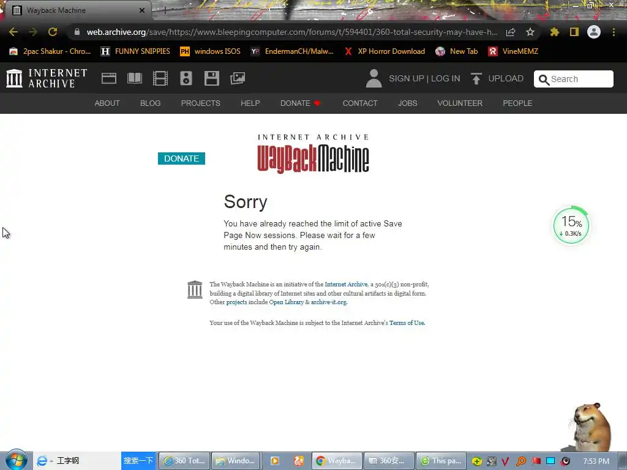This screenshot has width=627, height=470.
Task: Click the 15% speed monitor widget
Action: pyautogui.click(x=571, y=225)
